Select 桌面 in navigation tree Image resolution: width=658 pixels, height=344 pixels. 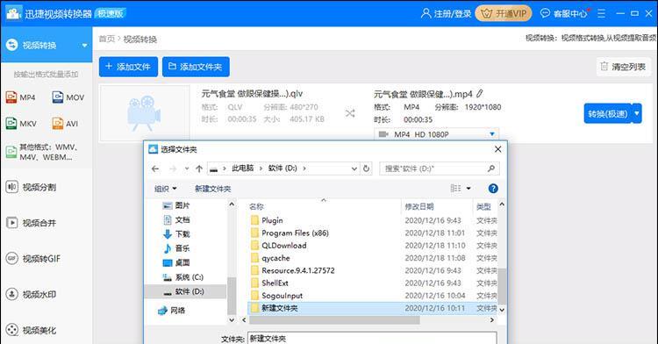click(x=176, y=262)
